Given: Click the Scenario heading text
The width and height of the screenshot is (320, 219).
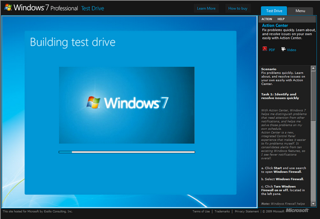Looking at the screenshot, I should [x=269, y=69].
